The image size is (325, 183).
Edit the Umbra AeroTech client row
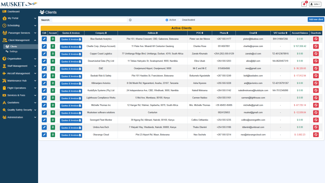click(x=44, y=127)
